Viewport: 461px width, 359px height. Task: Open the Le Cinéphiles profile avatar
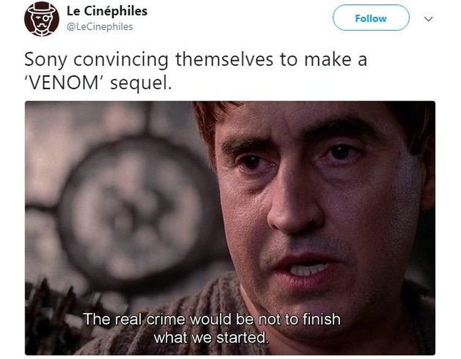tap(41, 19)
